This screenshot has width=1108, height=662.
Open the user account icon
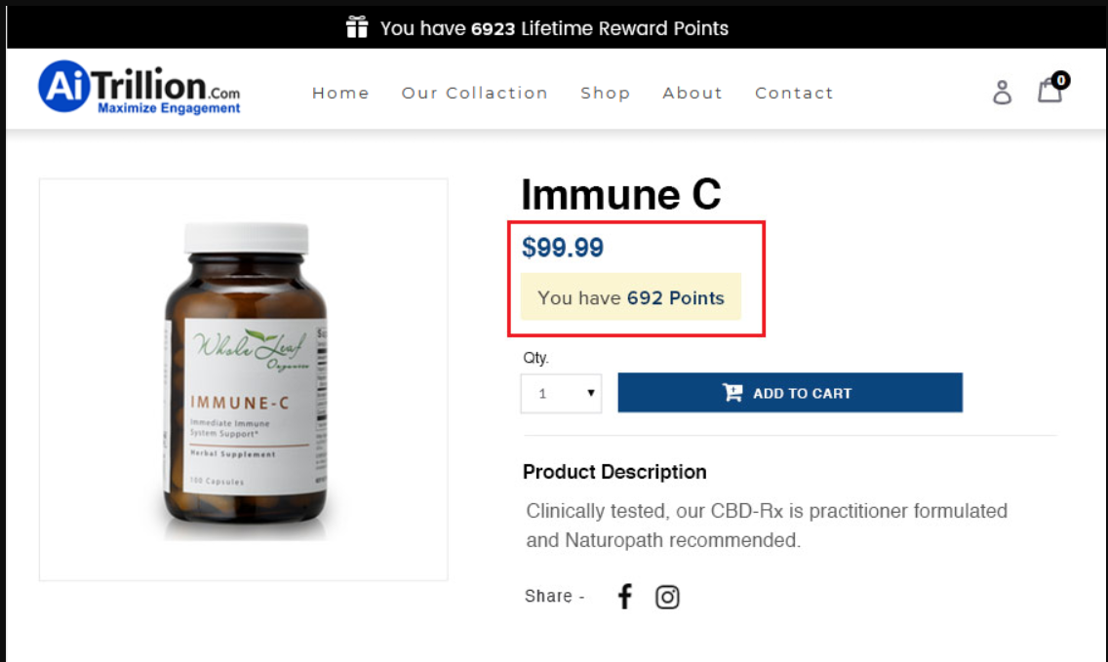coord(1002,93)
